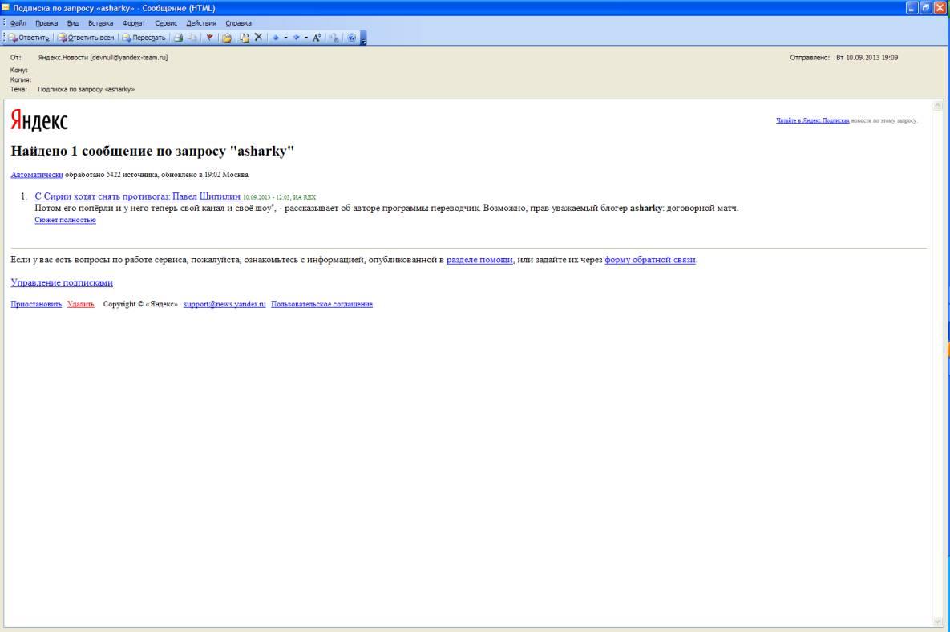This screenshot has height=632, width=950.
Task: Click the Print icon in toolbar
Action: coord(178,38)
